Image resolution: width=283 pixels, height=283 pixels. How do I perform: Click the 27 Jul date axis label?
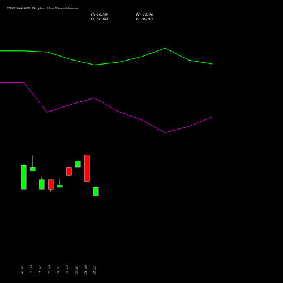point(95,270)
